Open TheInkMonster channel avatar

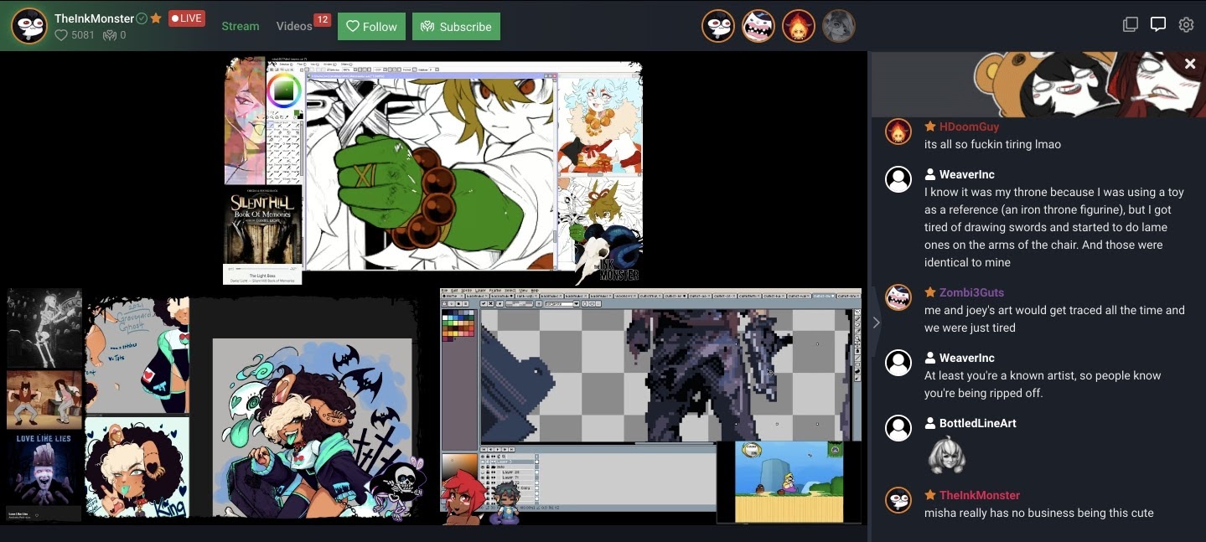pyautogui.click(x=28, y=26)
